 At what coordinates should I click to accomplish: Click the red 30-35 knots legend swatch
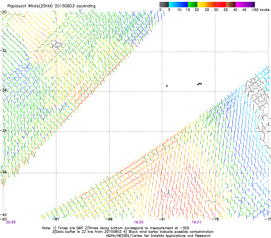coord(221,4)
